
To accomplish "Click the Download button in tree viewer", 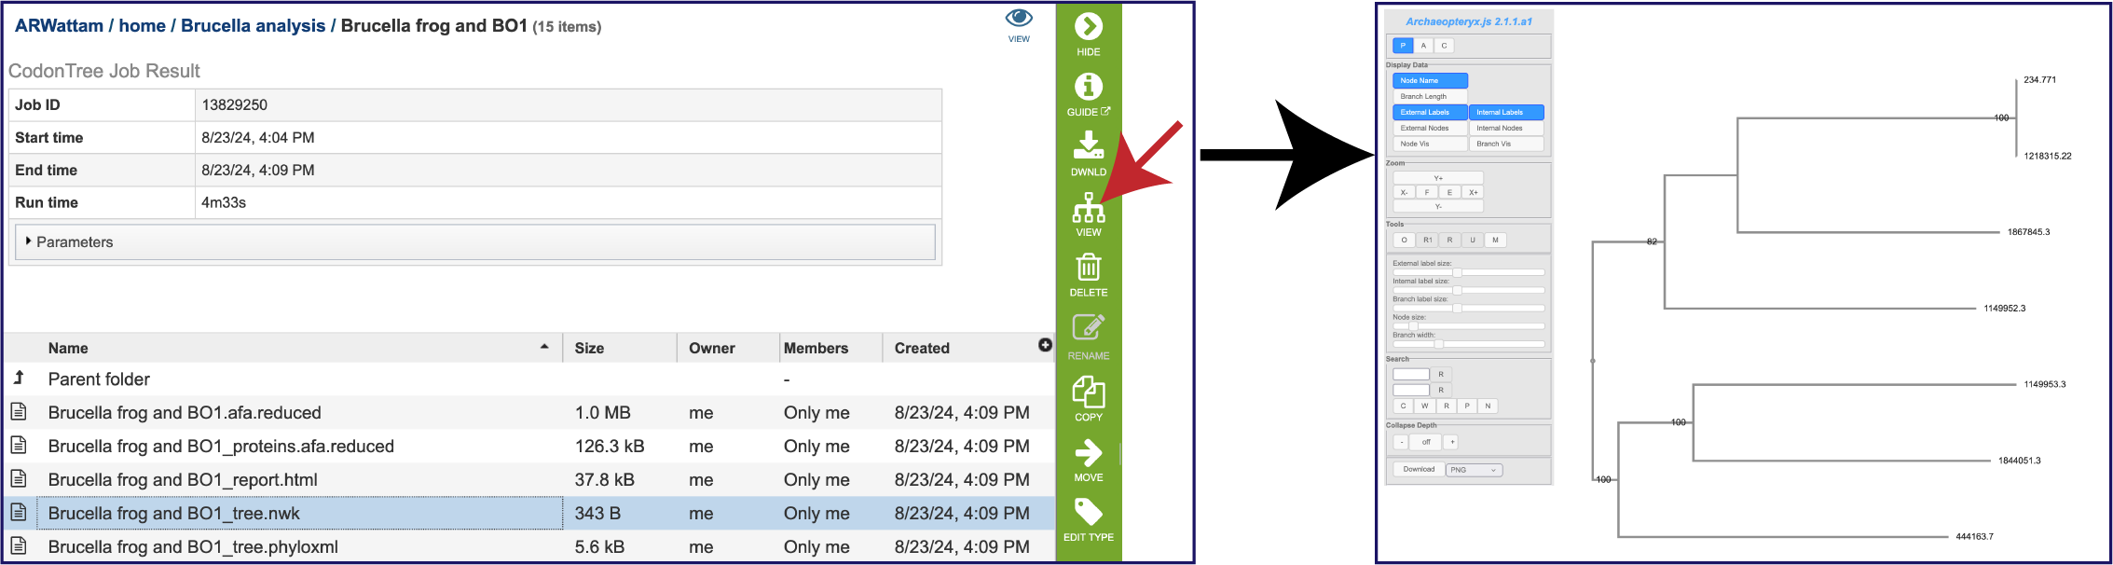I will [1419, 470].
